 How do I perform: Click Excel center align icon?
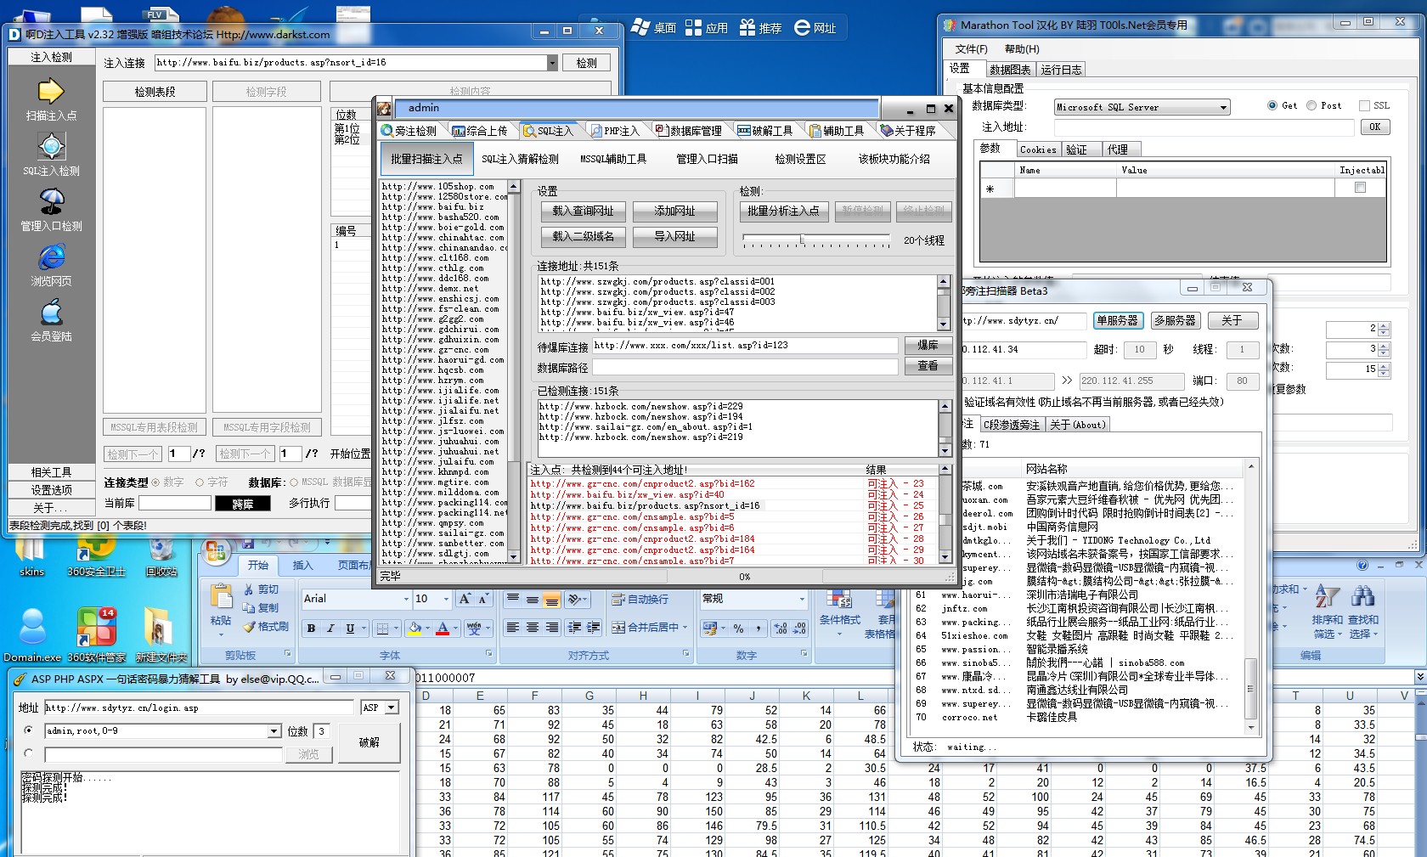[532, 628]
